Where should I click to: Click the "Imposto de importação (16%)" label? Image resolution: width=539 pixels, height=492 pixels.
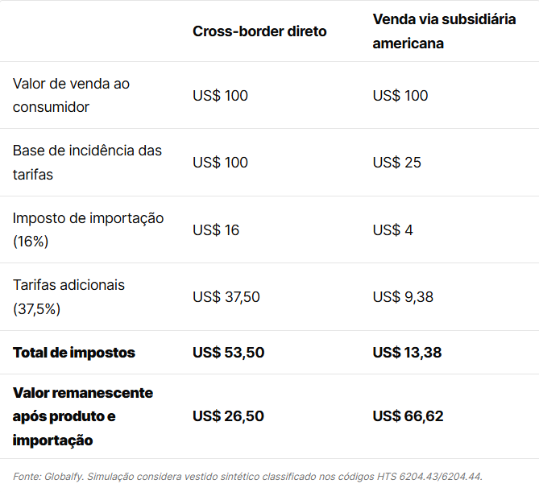point(88,229)
